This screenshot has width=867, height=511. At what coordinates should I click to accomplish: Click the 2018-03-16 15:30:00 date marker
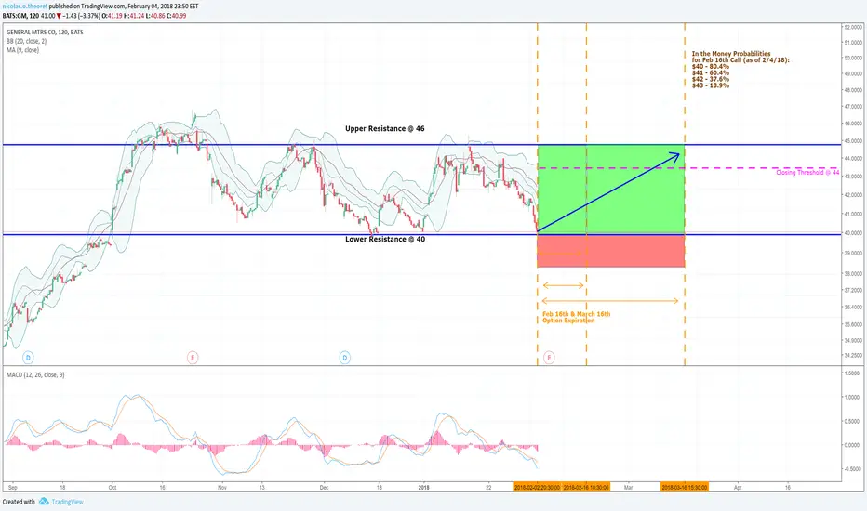(x=685, y=487)
